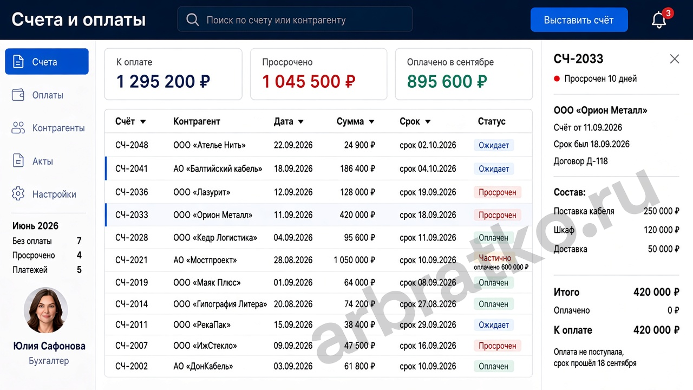Sort table by Срок column arrow

pos(428,122)
